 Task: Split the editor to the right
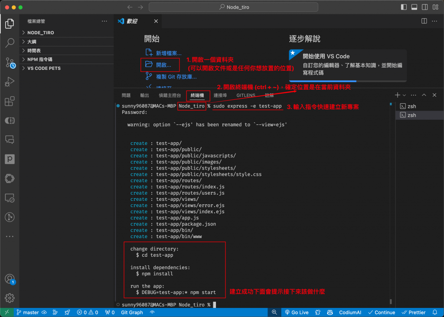[424, 21]
